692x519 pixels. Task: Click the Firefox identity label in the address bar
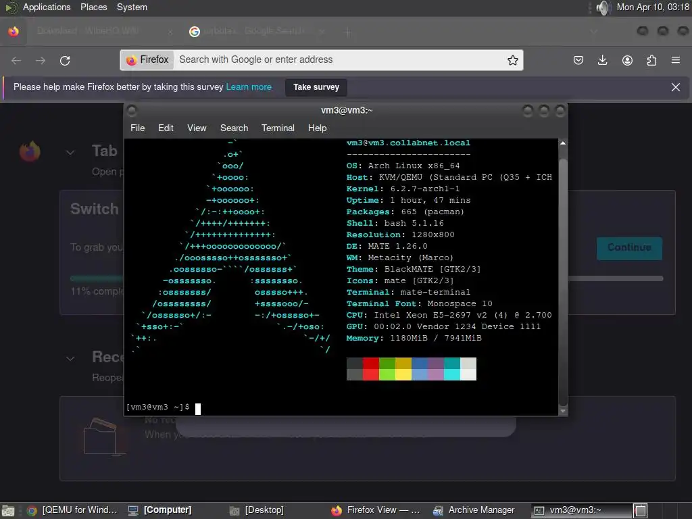(x=147, y=60)
